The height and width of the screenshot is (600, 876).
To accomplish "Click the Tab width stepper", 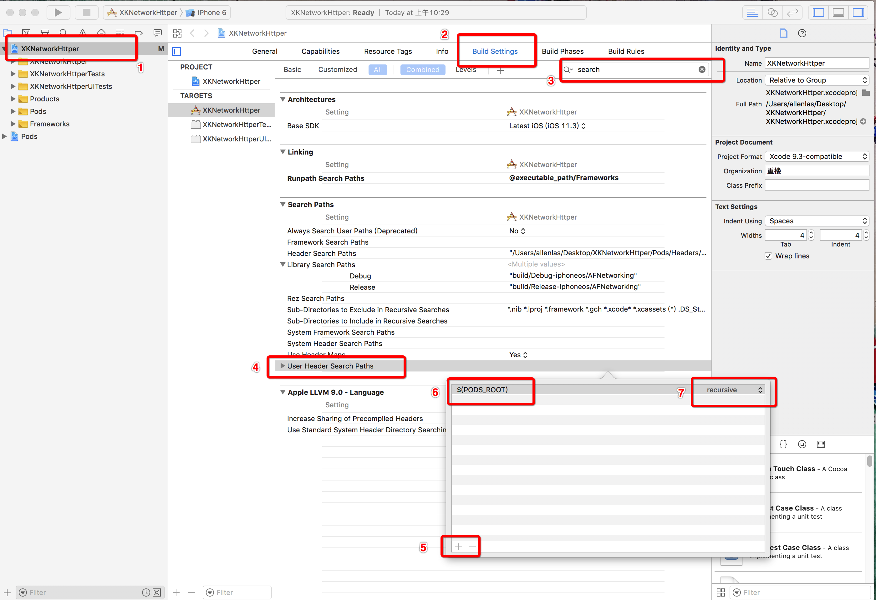I will coord(811,235).
